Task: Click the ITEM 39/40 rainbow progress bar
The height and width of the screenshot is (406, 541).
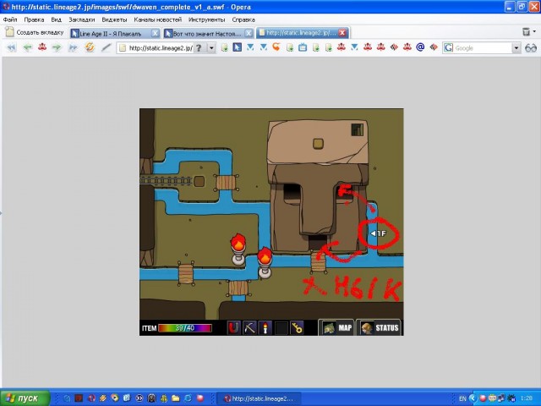Action: [185, 328]
